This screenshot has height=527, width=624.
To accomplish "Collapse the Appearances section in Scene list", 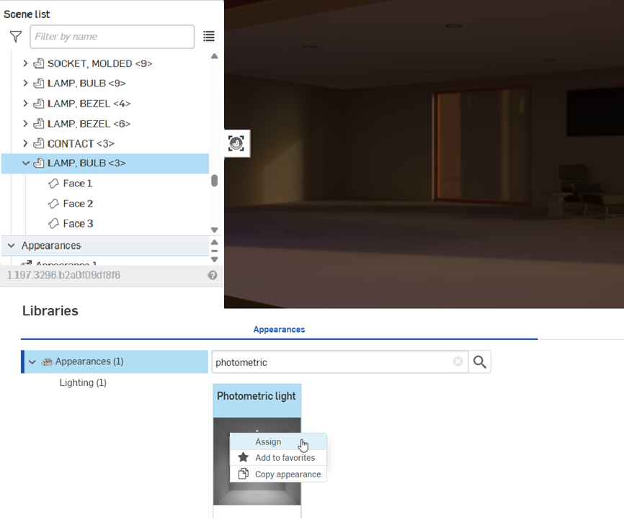I will pyautogui.click(x=12, y=246).
